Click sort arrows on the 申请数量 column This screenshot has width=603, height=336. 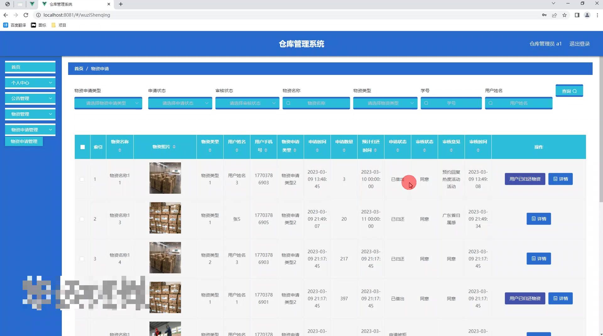344,150
